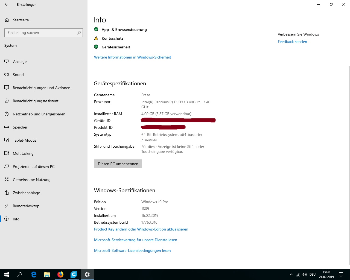This screenshot has height=280, width=350.
Task: Click the Feedback senden link
Action: click(x=292, y=42)
